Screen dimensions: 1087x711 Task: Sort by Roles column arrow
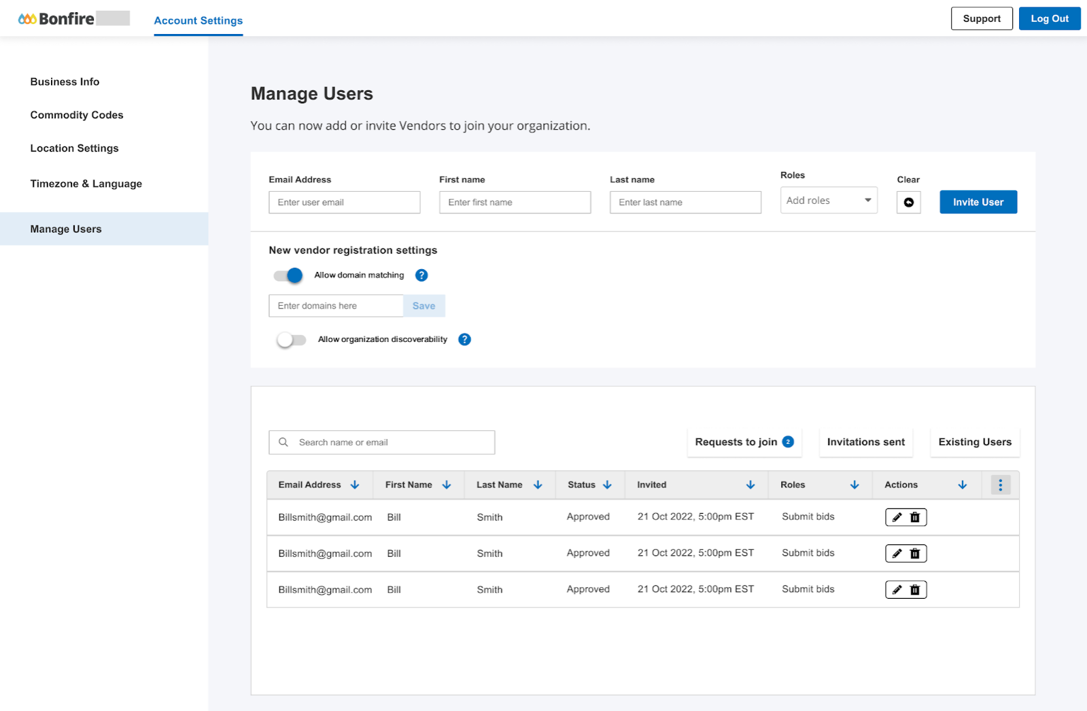tap(855, 485)
